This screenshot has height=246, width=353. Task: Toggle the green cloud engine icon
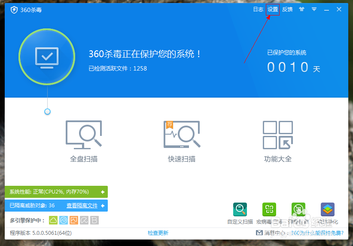pyautogui.click(x=53, y=220)
